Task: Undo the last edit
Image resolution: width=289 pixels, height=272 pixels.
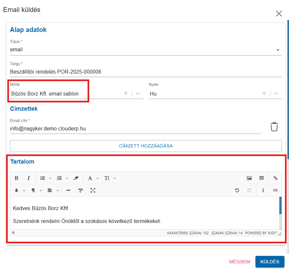Action: tap(237, 190)
